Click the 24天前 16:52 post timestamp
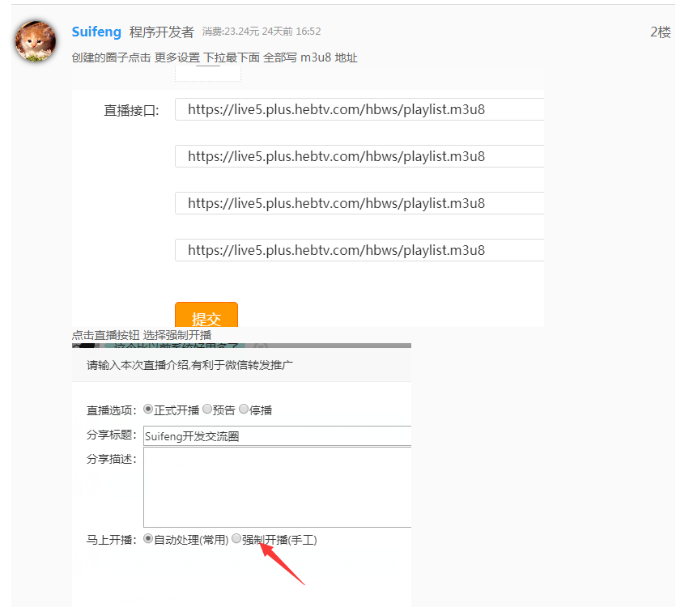 pos(291,32)
